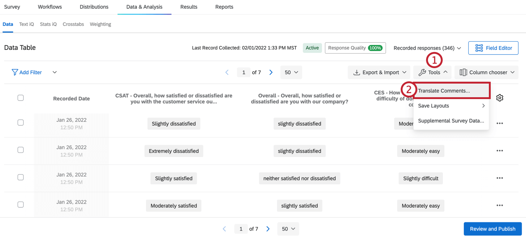The width and height of the screenshot is (526, 239).
Task: Open the table settings gear icon
Action: pyautogui.click(x=500, y=98)
